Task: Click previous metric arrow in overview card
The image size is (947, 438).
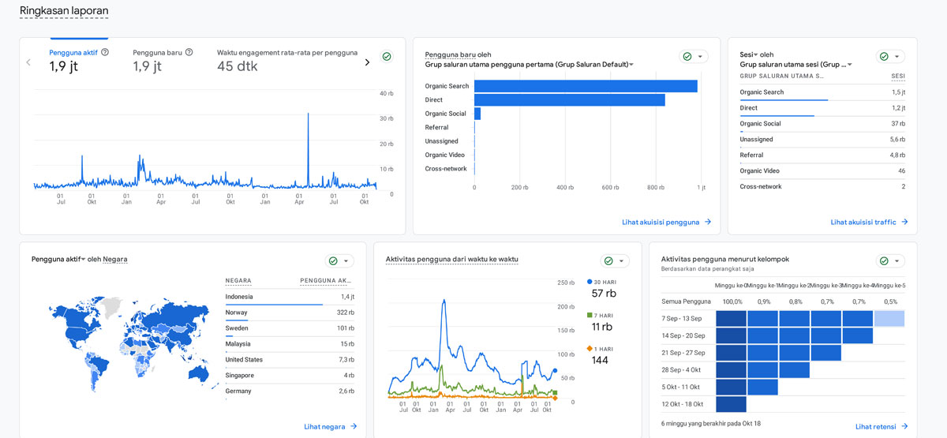Action: pos(29,62)
